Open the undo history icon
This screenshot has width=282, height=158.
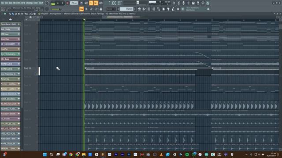(174, 3)
